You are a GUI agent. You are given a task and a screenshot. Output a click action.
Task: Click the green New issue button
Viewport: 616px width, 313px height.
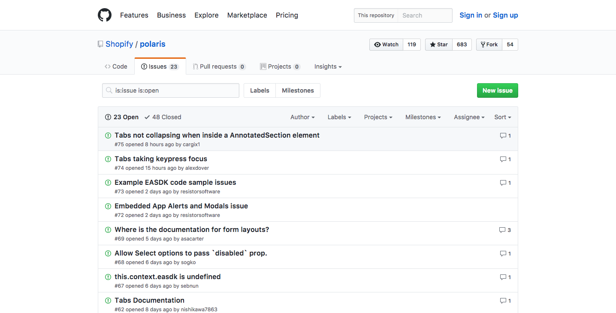(x=498, y=90)
